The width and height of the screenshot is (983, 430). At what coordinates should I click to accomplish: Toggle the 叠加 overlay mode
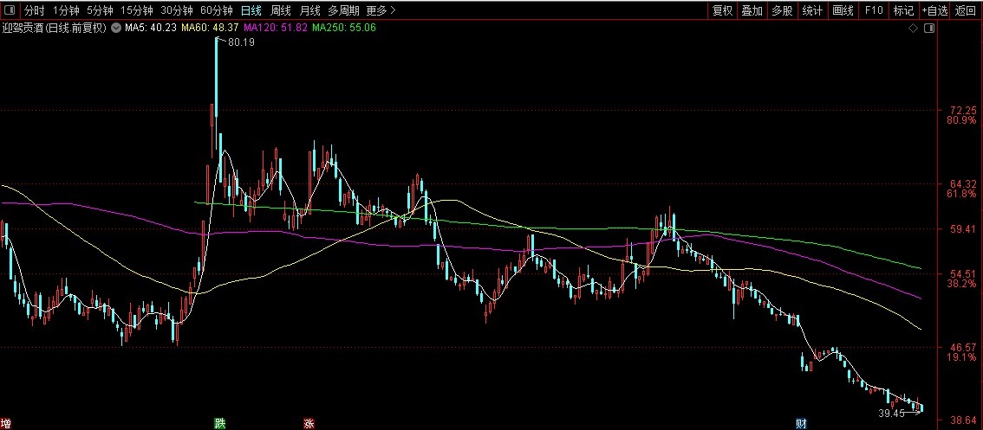(x=752, y=11)
